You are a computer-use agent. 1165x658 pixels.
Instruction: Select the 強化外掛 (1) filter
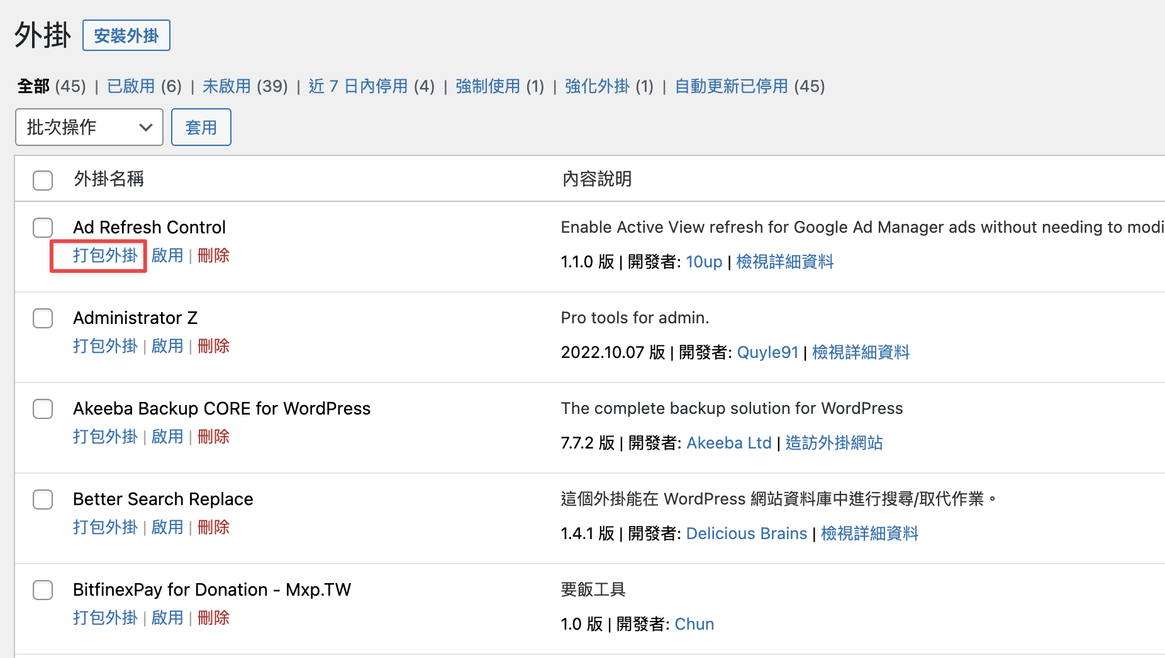[610, 86]
